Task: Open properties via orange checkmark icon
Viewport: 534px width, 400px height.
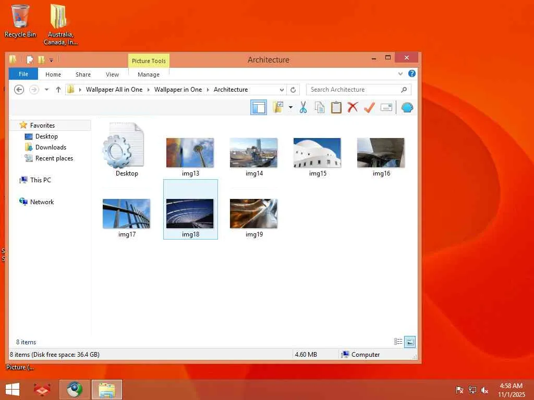Action: (370, 107)
